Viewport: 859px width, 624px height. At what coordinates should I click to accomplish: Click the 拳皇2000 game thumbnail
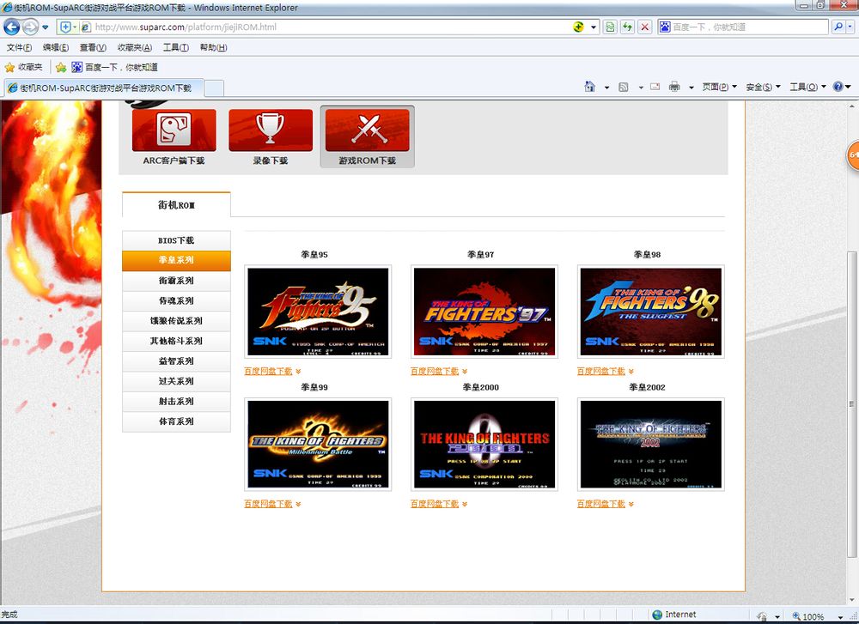[484, 444]
